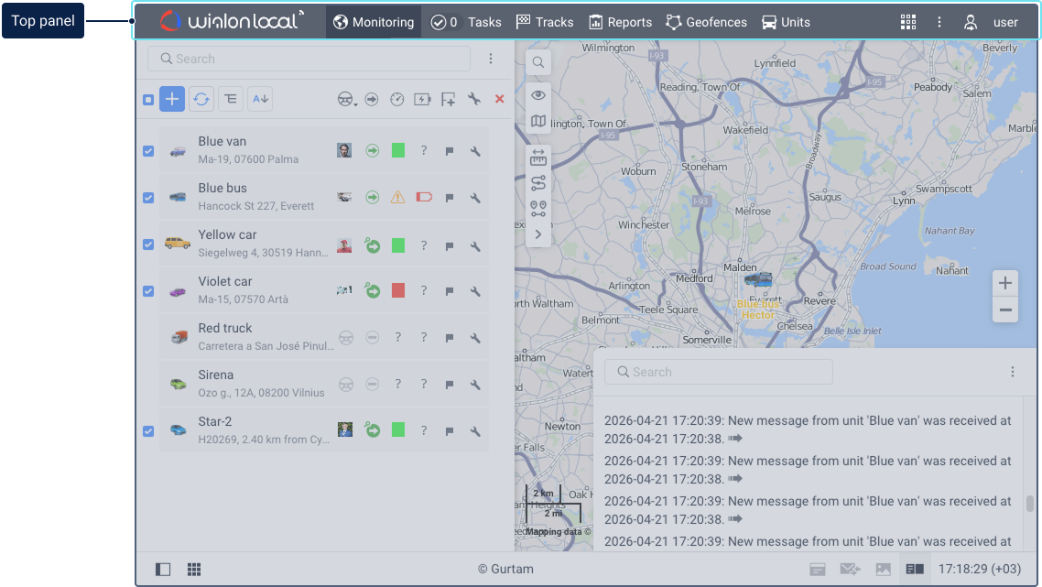The width and height of the screenshot is (1042, 587).
Task: Click the flag icon for Yellow car
Action: pyautogui.click(x=450, y=245)
